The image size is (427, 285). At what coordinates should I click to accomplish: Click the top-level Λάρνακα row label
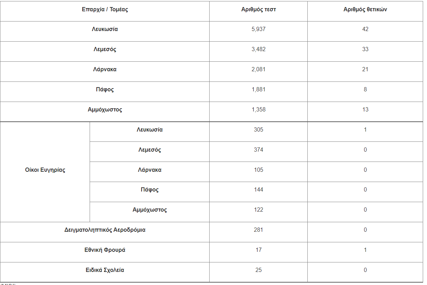[105, 69]
